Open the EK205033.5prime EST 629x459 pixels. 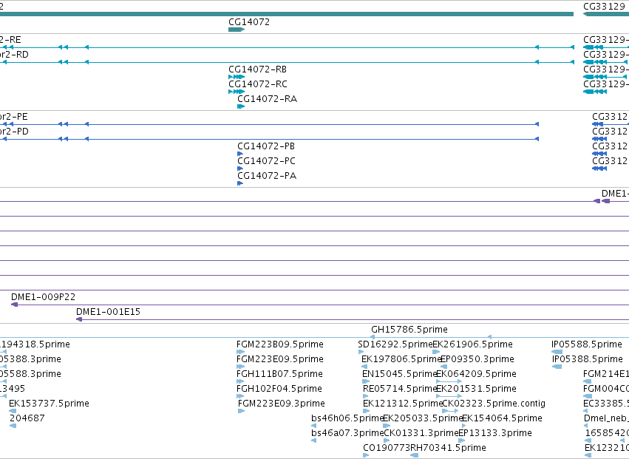(424, 418)
